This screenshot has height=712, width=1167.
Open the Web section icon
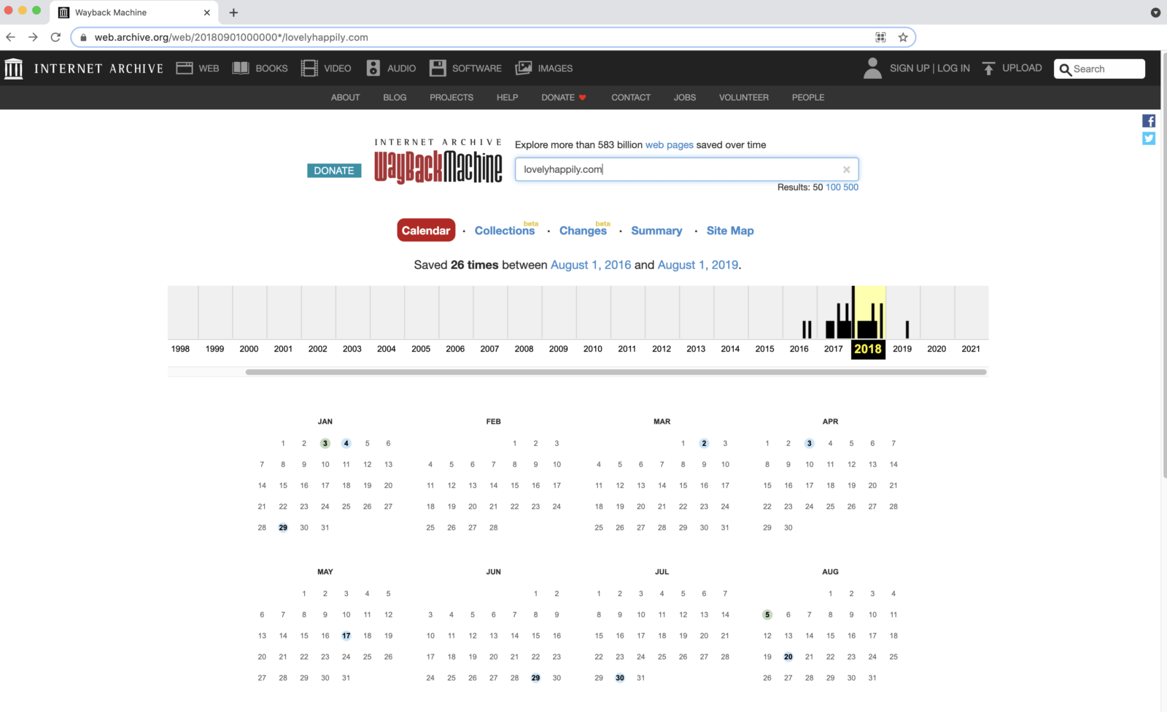185,68
